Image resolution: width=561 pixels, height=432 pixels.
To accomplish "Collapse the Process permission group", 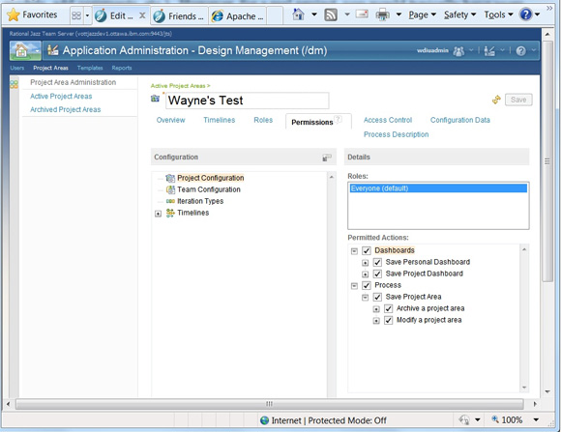I will [354, 286].
